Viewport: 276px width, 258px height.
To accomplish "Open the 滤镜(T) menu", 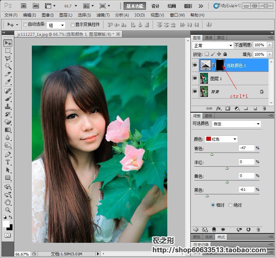I will [x=103, y=15].
